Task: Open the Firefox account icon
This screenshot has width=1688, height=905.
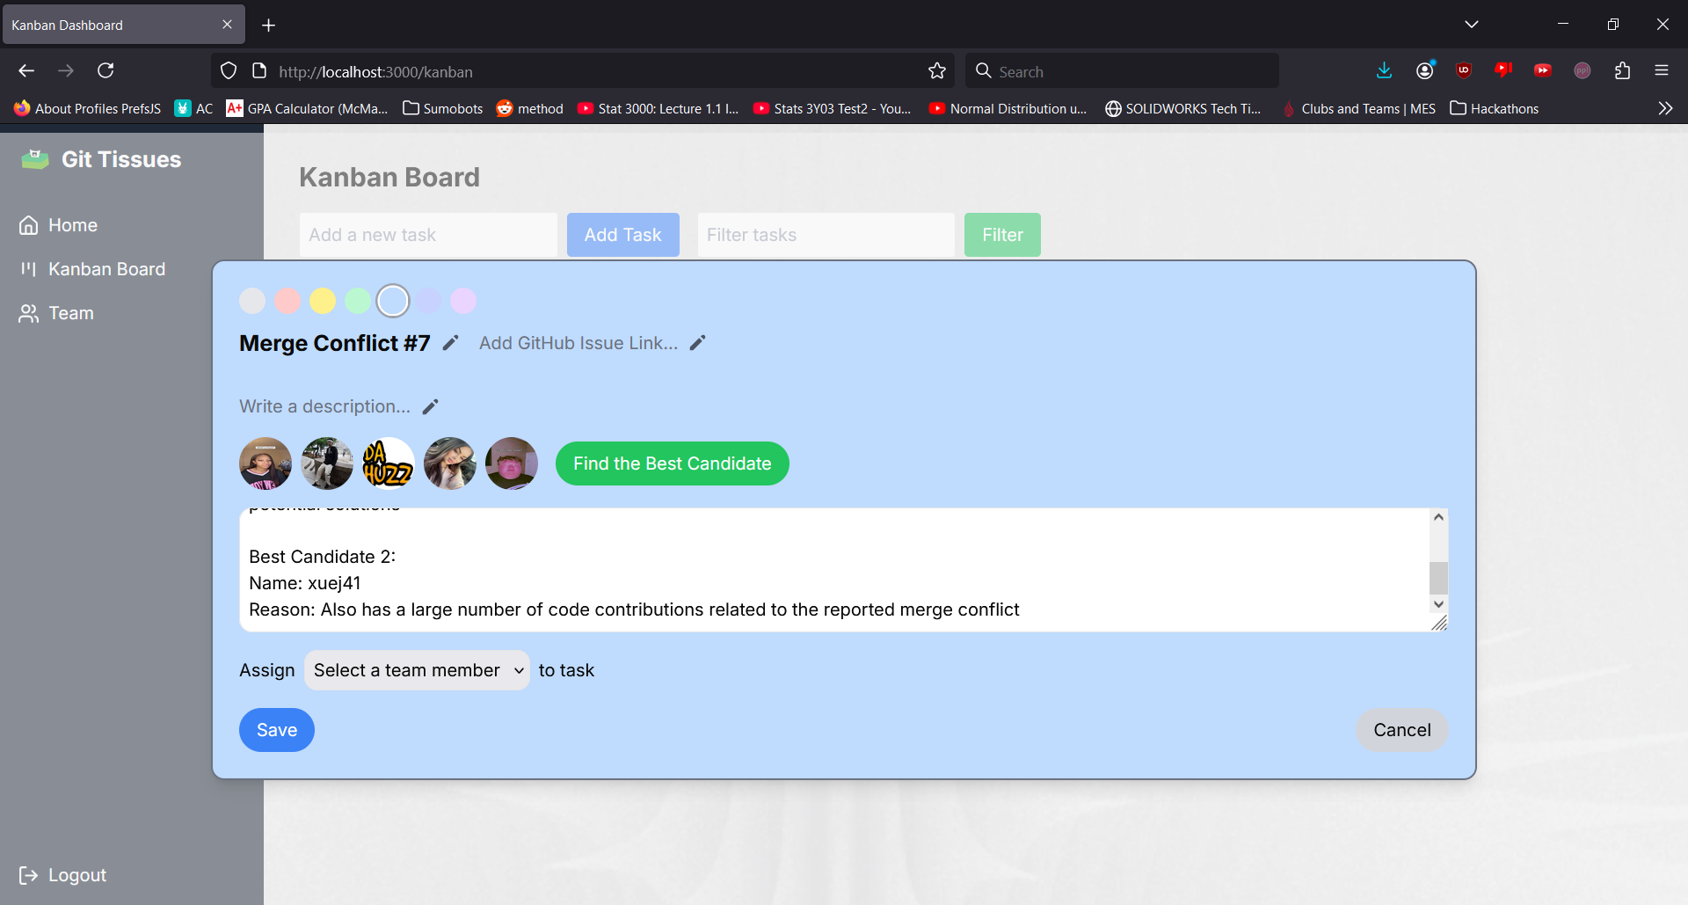Action: pos(1425,70)
